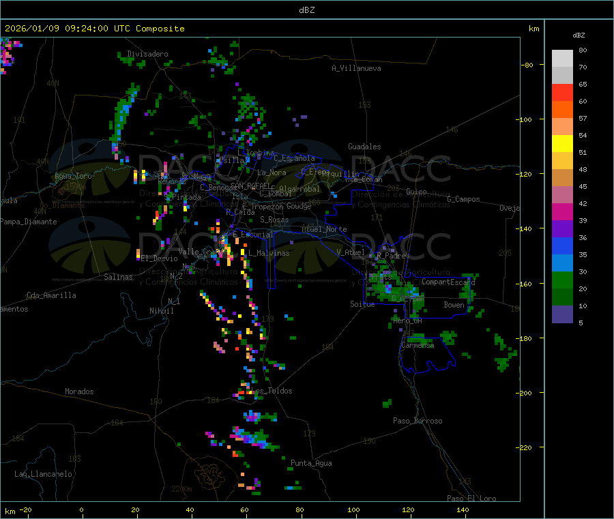Click the La_Nora place label
614x519 pixels.
272,173
